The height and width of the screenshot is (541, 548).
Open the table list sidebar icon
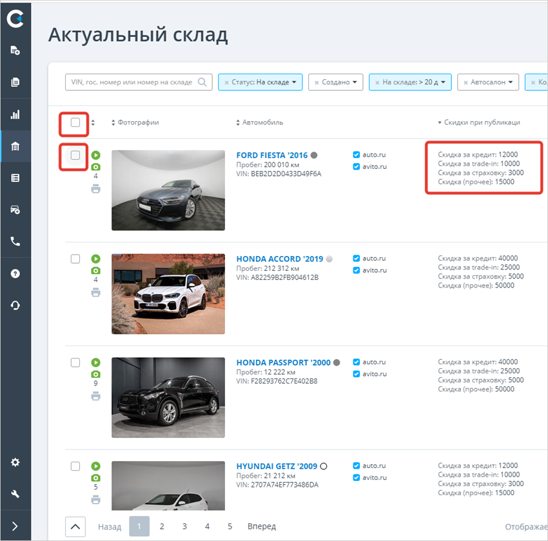click(15, 178)
